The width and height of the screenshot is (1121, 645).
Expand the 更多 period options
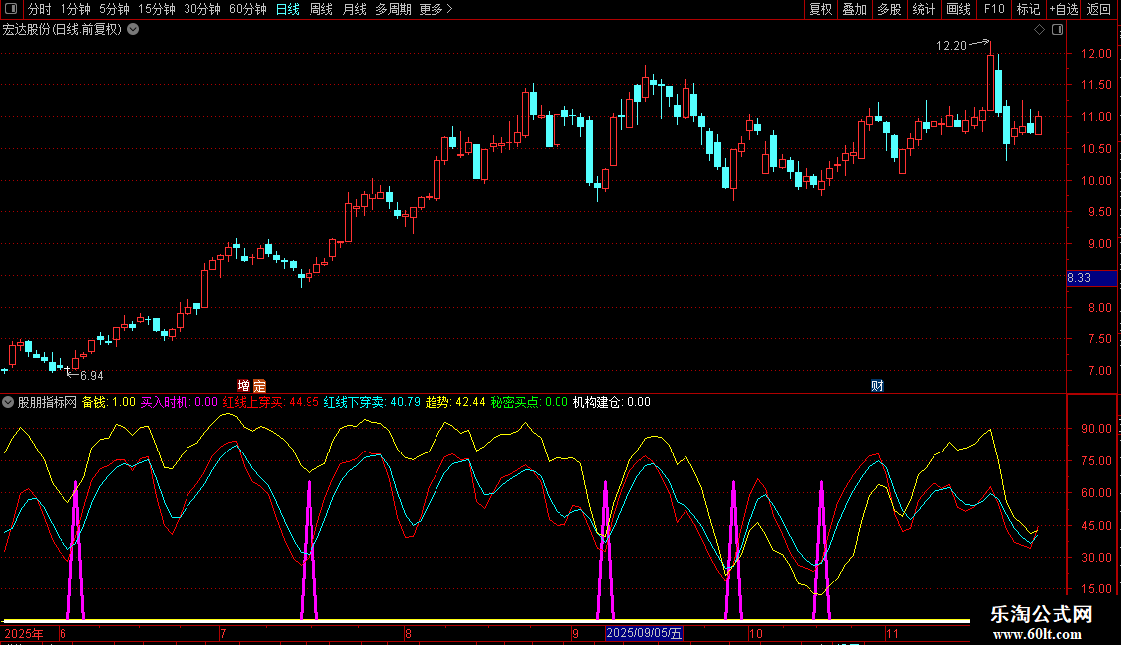436,10
